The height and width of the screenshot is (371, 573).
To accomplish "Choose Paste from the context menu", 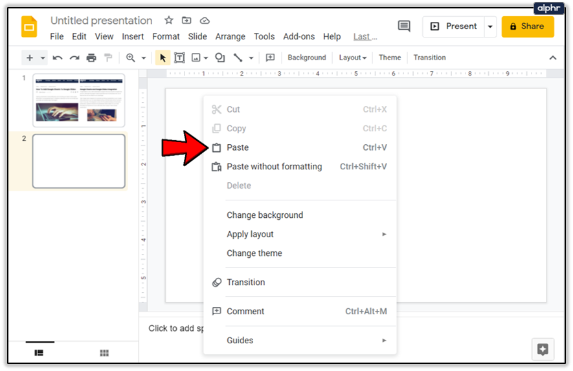I will [300, 147].
